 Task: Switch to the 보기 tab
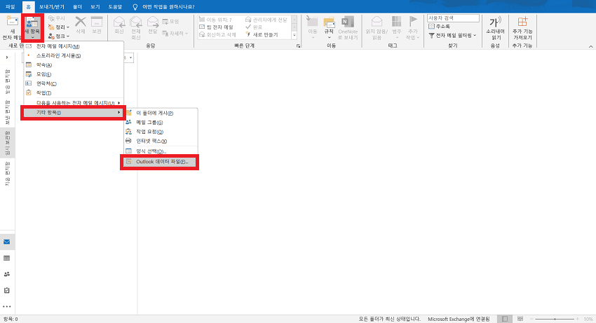(95, 7)
